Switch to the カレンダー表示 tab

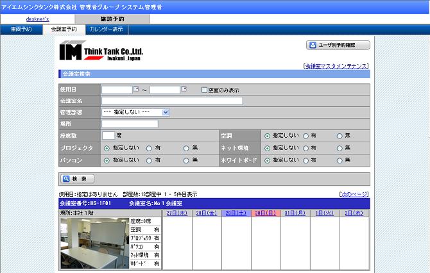click(107, 29)
